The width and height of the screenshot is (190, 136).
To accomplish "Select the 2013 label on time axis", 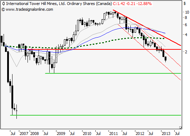I will tap(166, 133).
